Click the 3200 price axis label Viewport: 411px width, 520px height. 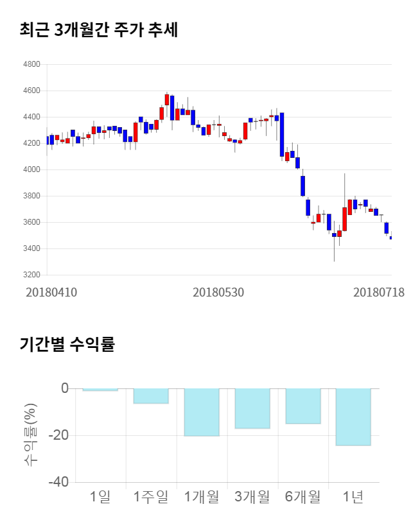pyautogui.click(x=31, y=275)
